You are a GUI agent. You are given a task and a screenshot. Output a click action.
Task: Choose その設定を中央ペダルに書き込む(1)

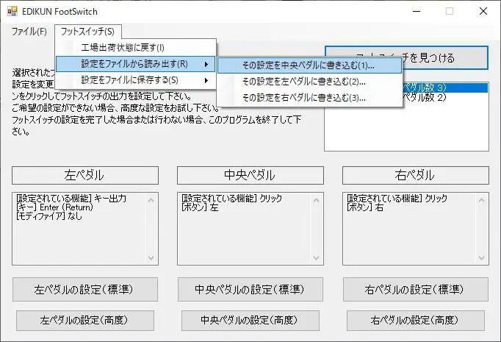click(x=309, y=65)
